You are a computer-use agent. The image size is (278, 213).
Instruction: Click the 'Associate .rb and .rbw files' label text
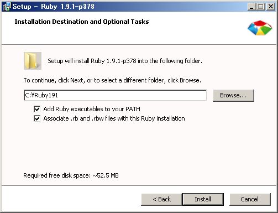click(x=114, y=118)
